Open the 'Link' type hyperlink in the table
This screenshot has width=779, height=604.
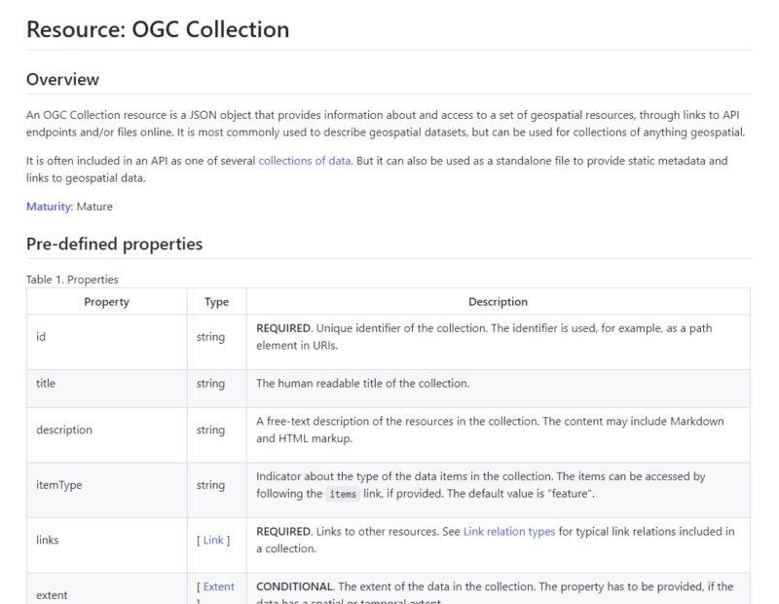coord(218,541)
